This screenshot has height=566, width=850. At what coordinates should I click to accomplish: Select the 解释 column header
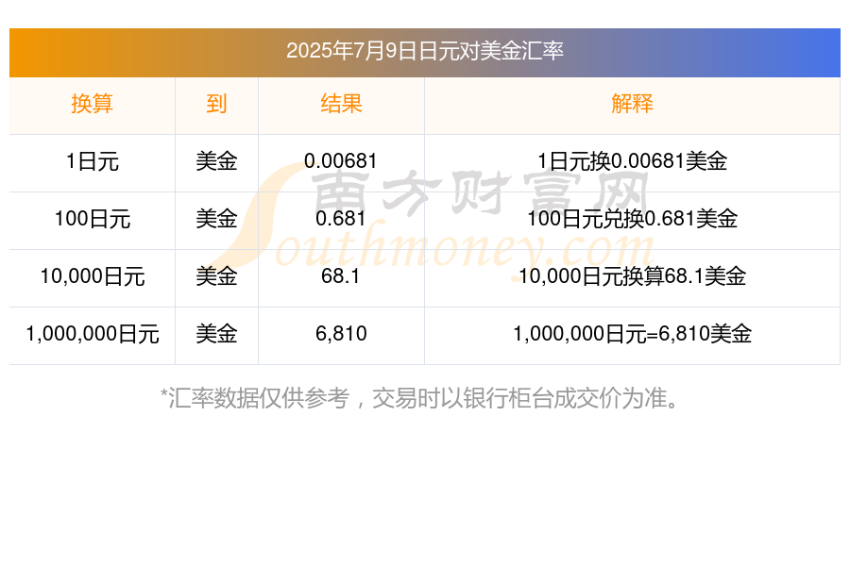[632, 104]
